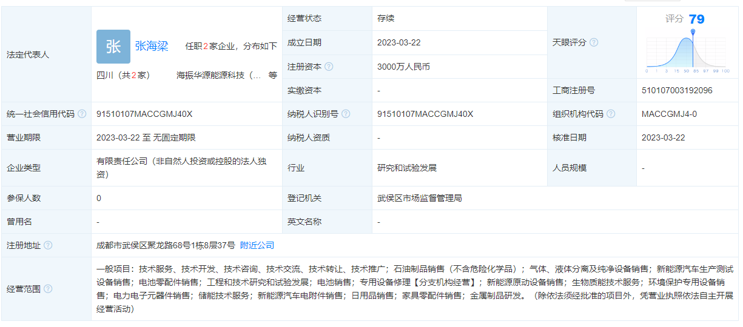
Task: Open the 海振华源能源科技 company entry
Action: pos(218,76)
